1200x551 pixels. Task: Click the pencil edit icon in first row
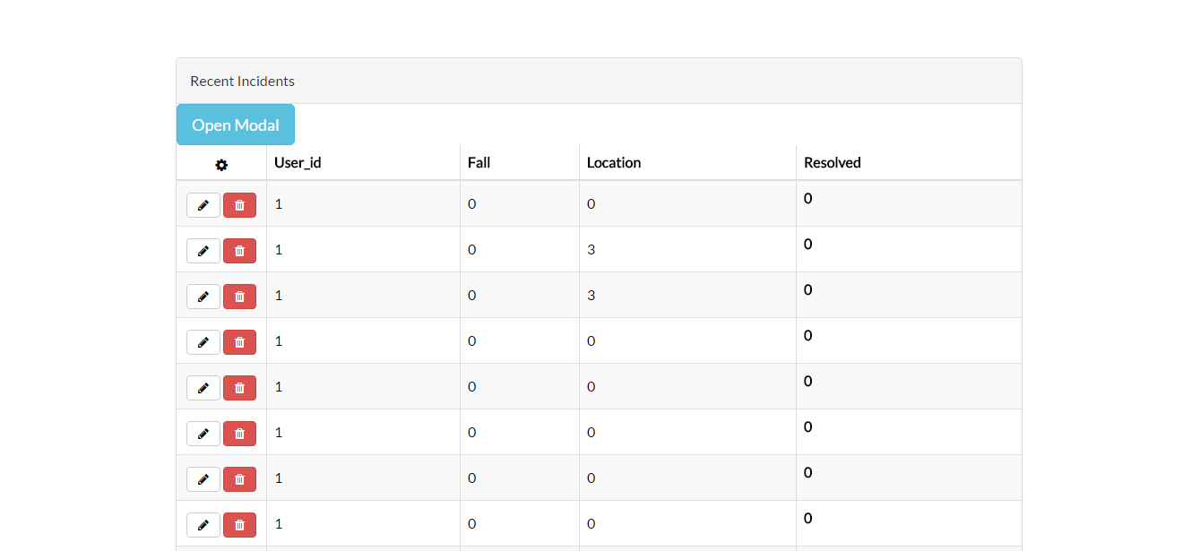[x=203, y=205]
